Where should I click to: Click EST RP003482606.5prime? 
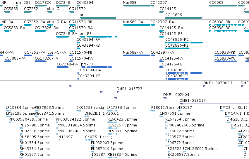[x=166, y=128]
